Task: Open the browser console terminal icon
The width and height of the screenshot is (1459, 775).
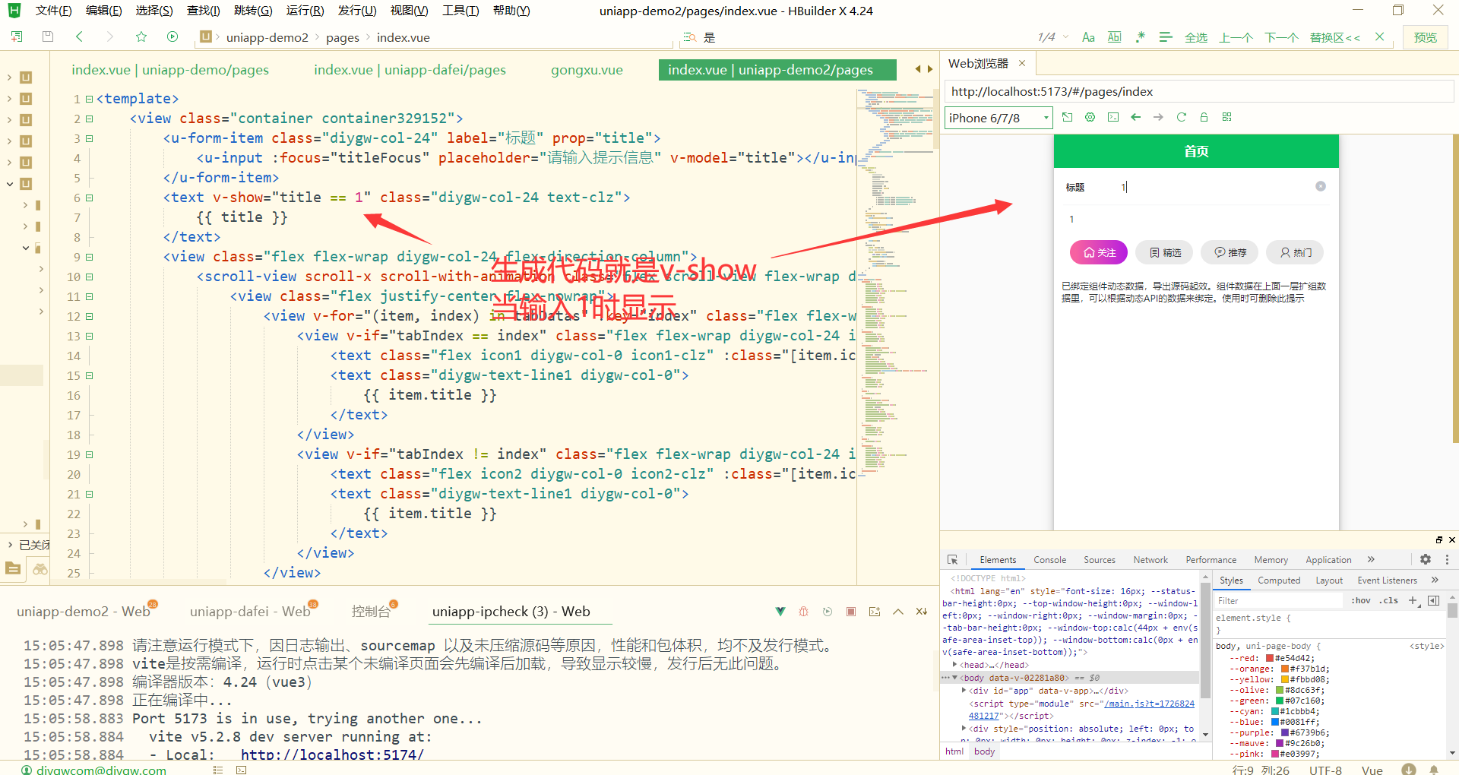Action: click(x=1113, y=117)
